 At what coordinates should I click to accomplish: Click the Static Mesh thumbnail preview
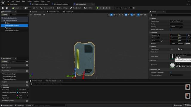tap(172, 56)
